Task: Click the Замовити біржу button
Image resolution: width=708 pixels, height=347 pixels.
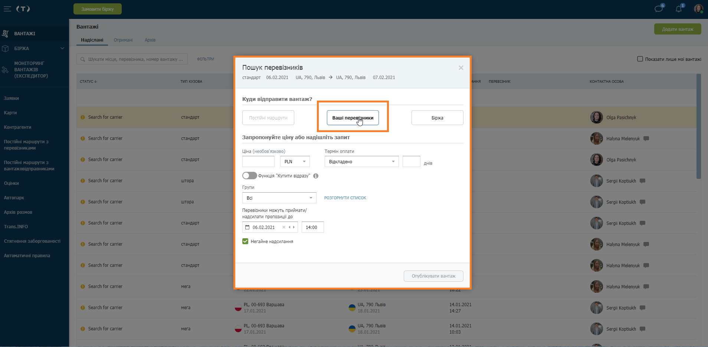Action: (98, 9)
